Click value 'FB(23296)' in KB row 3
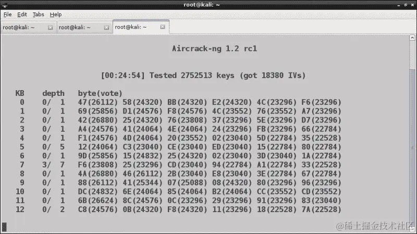417x234 pixels. tap(276, 129)
